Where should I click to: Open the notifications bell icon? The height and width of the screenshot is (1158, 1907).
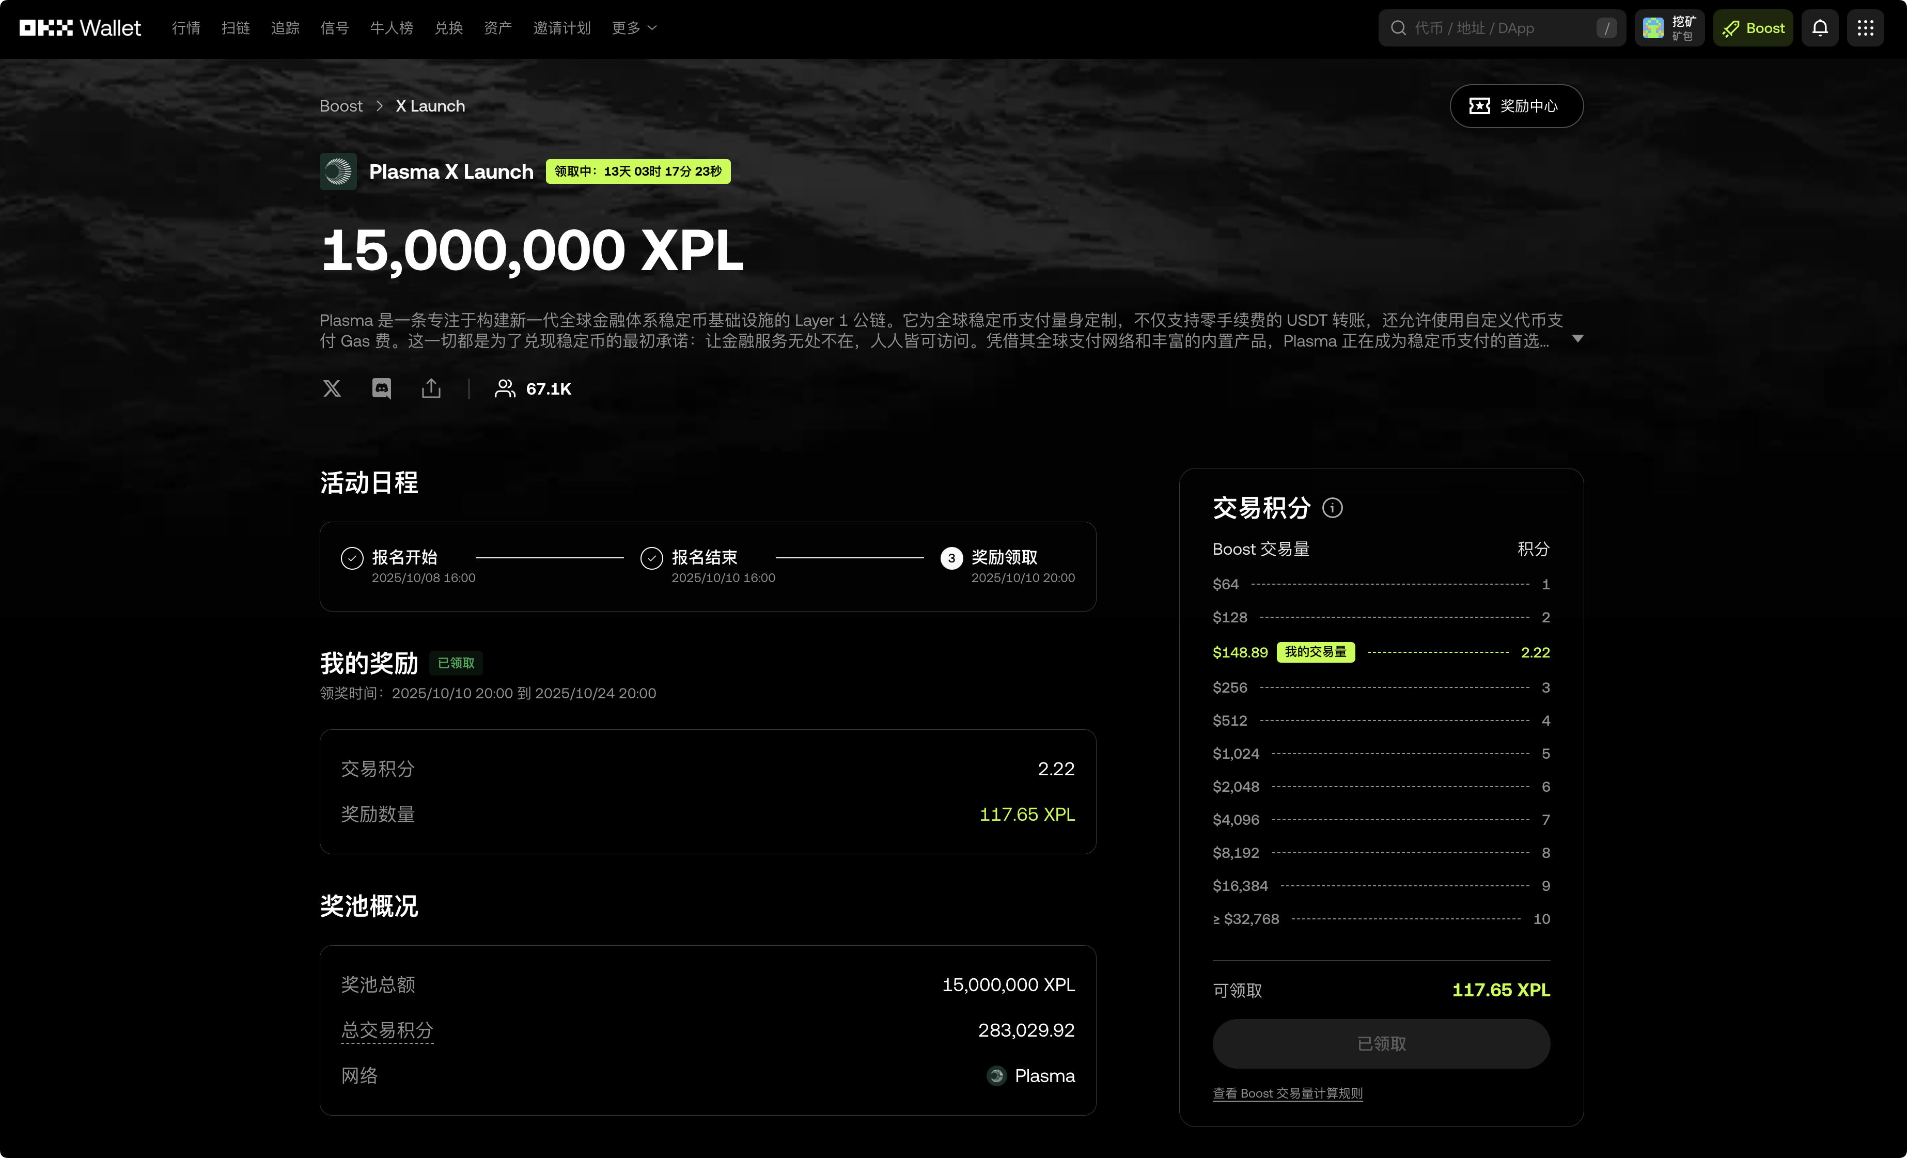pos(1820,28)
